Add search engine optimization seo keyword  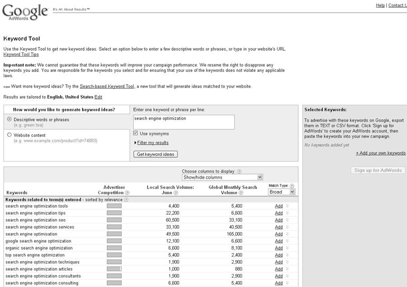(x=279, y=220)
